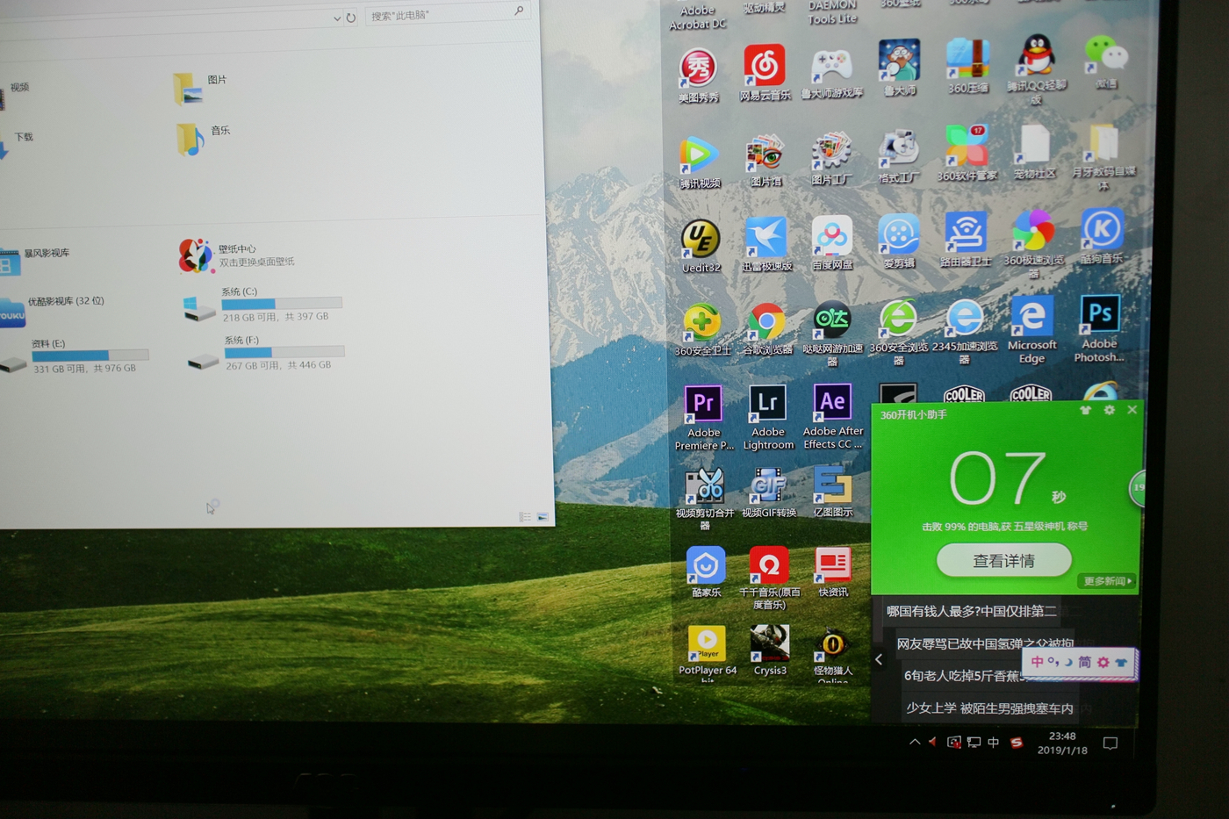Open the Google Chrome browser icon
The height and width of the screenshot is (819, 1229).
point(766,322)
